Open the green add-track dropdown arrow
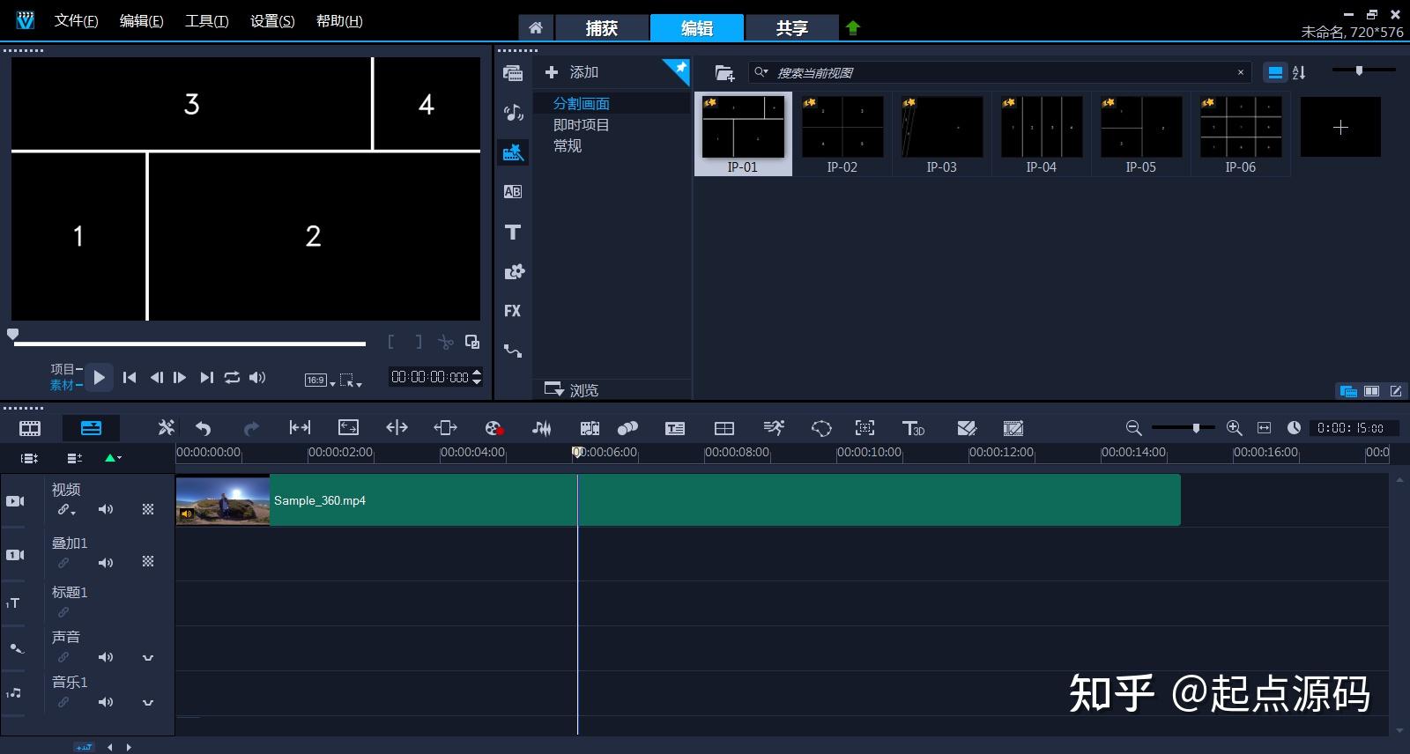The image size is (1410, 754). [x=113, y=458]
